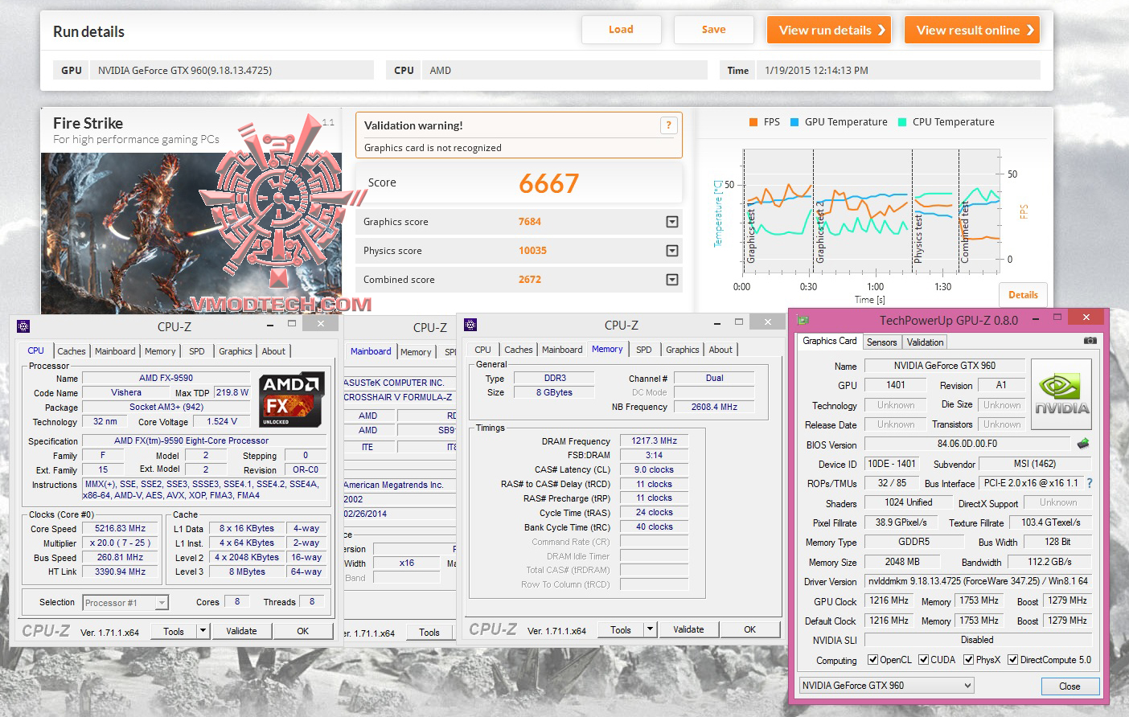Viewport: 1129px width, 717px height.
Task: Click the temperature and FPS chart
Action: [871, 212]
